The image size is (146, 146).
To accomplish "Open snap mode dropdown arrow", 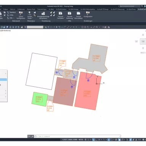I will click(90, 140).
